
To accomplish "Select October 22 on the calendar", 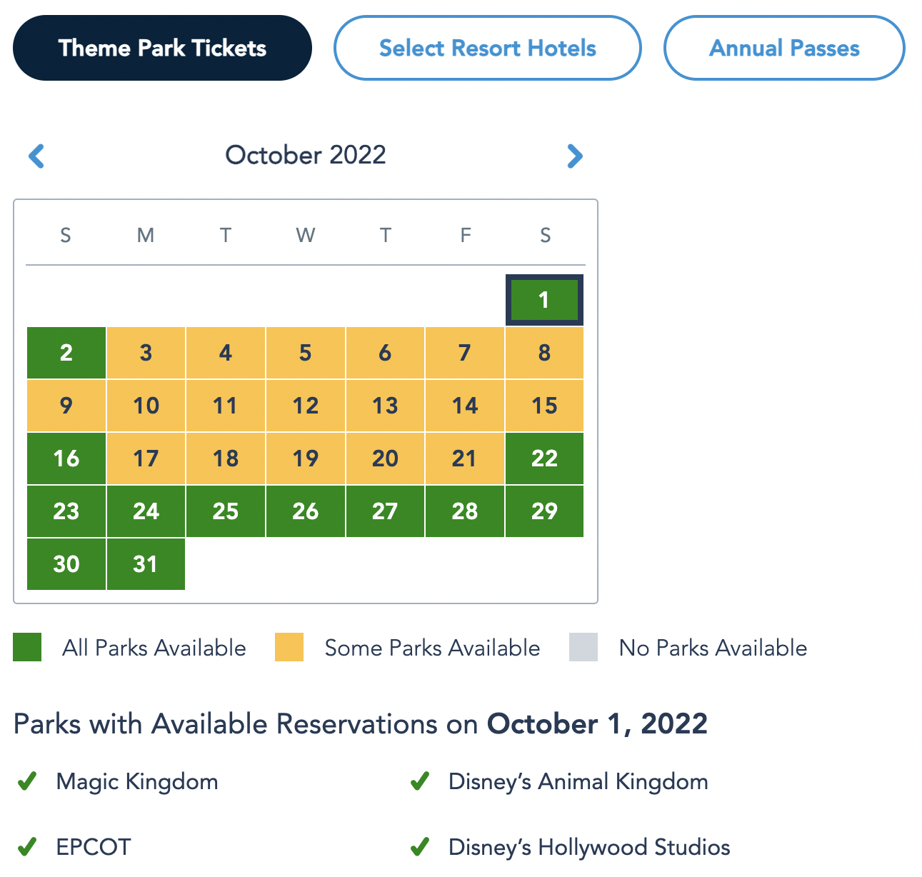I will (x=544, y=458).
